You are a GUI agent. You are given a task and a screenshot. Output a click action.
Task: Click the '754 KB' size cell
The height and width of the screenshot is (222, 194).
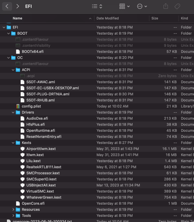pyautogui.click(x=170, y=197)
